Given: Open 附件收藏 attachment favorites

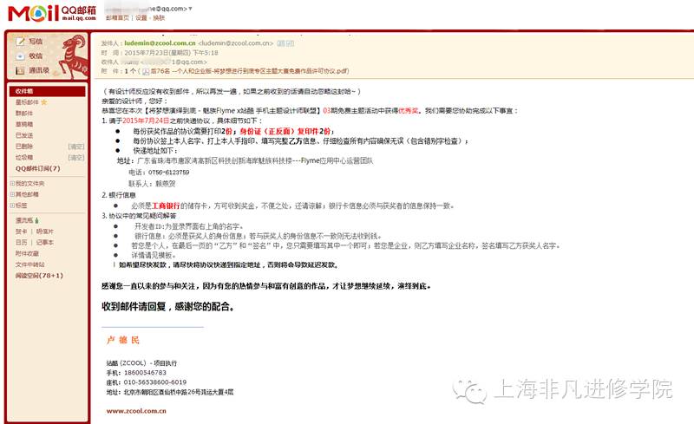Looking at the screenshot, I should coord(27,253).
